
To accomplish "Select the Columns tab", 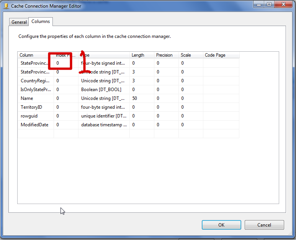I will point(41,21).
